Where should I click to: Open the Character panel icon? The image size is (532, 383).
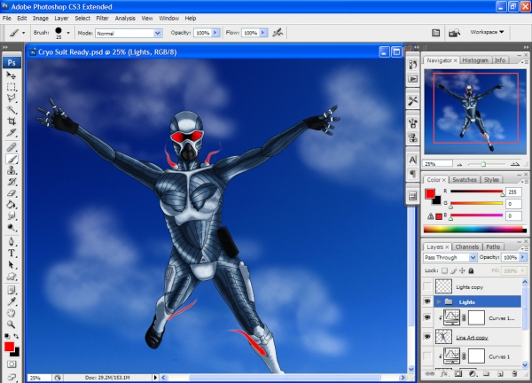point(412,160)
